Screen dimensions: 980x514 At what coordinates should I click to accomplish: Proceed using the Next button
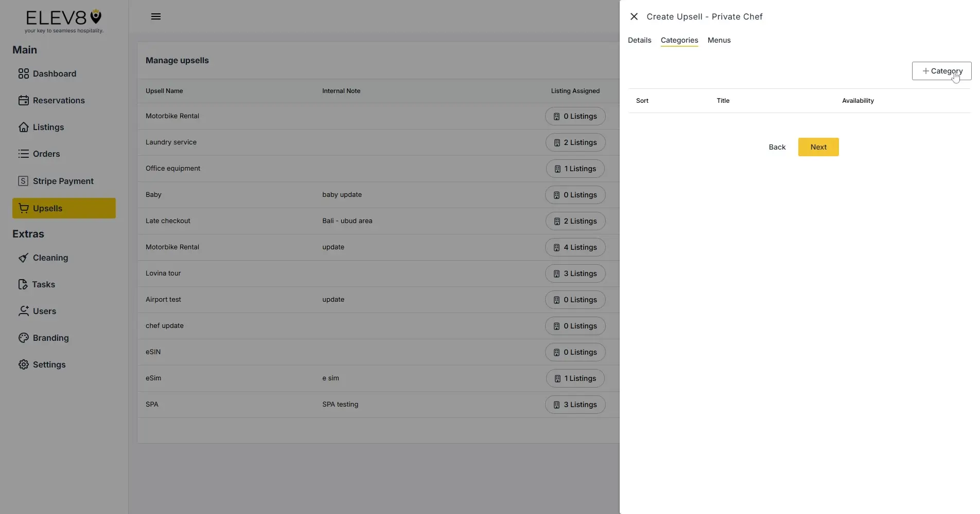(x=818, y=147)
